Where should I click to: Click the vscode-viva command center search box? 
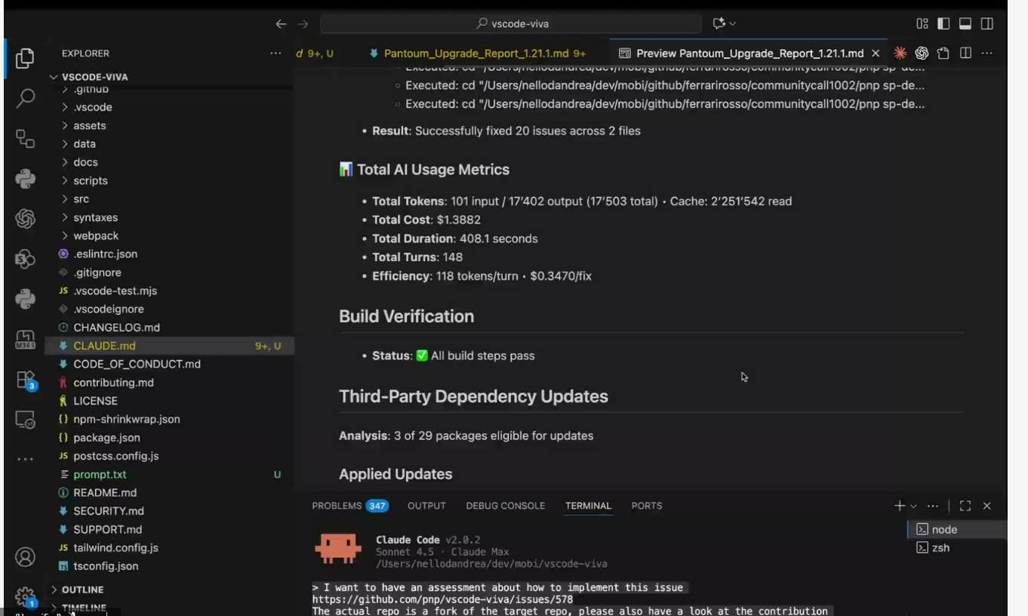512,24
